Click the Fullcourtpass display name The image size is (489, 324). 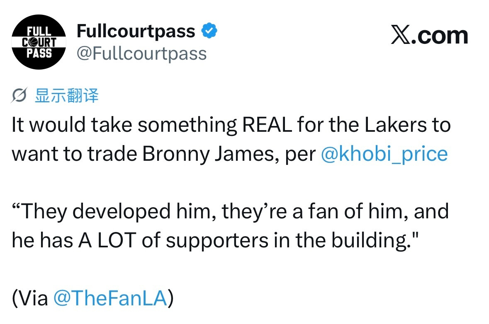coord(136,31)
